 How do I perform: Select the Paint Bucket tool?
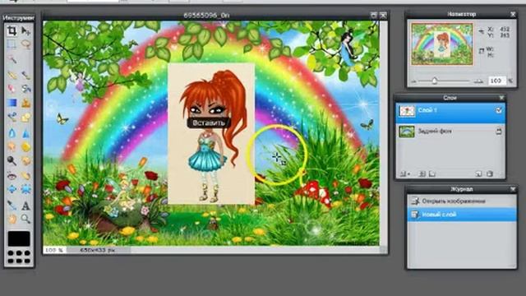[x=25, y=88]
